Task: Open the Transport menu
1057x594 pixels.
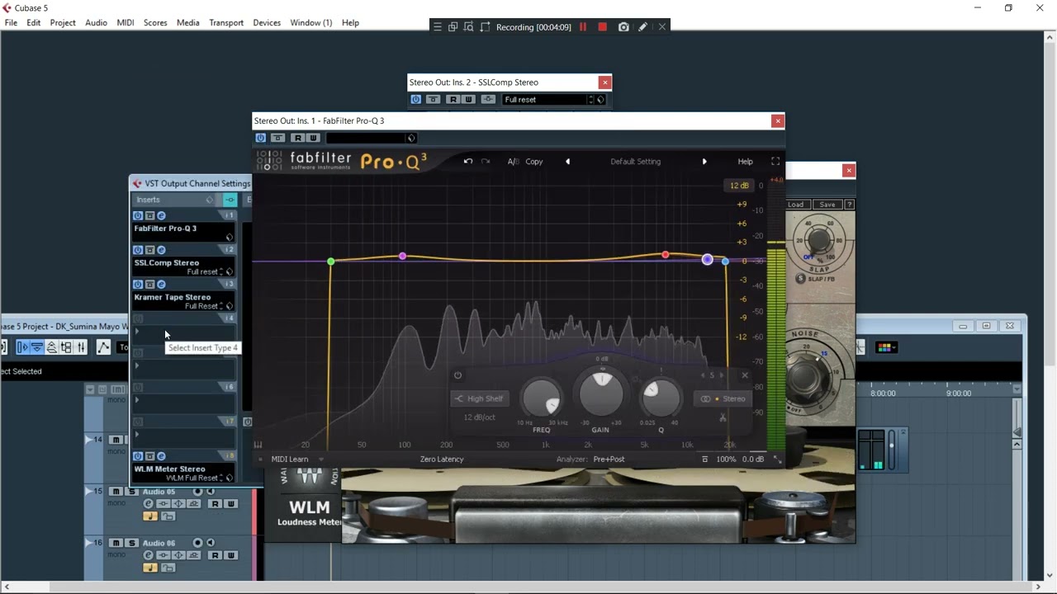Action: pos(226,22)
